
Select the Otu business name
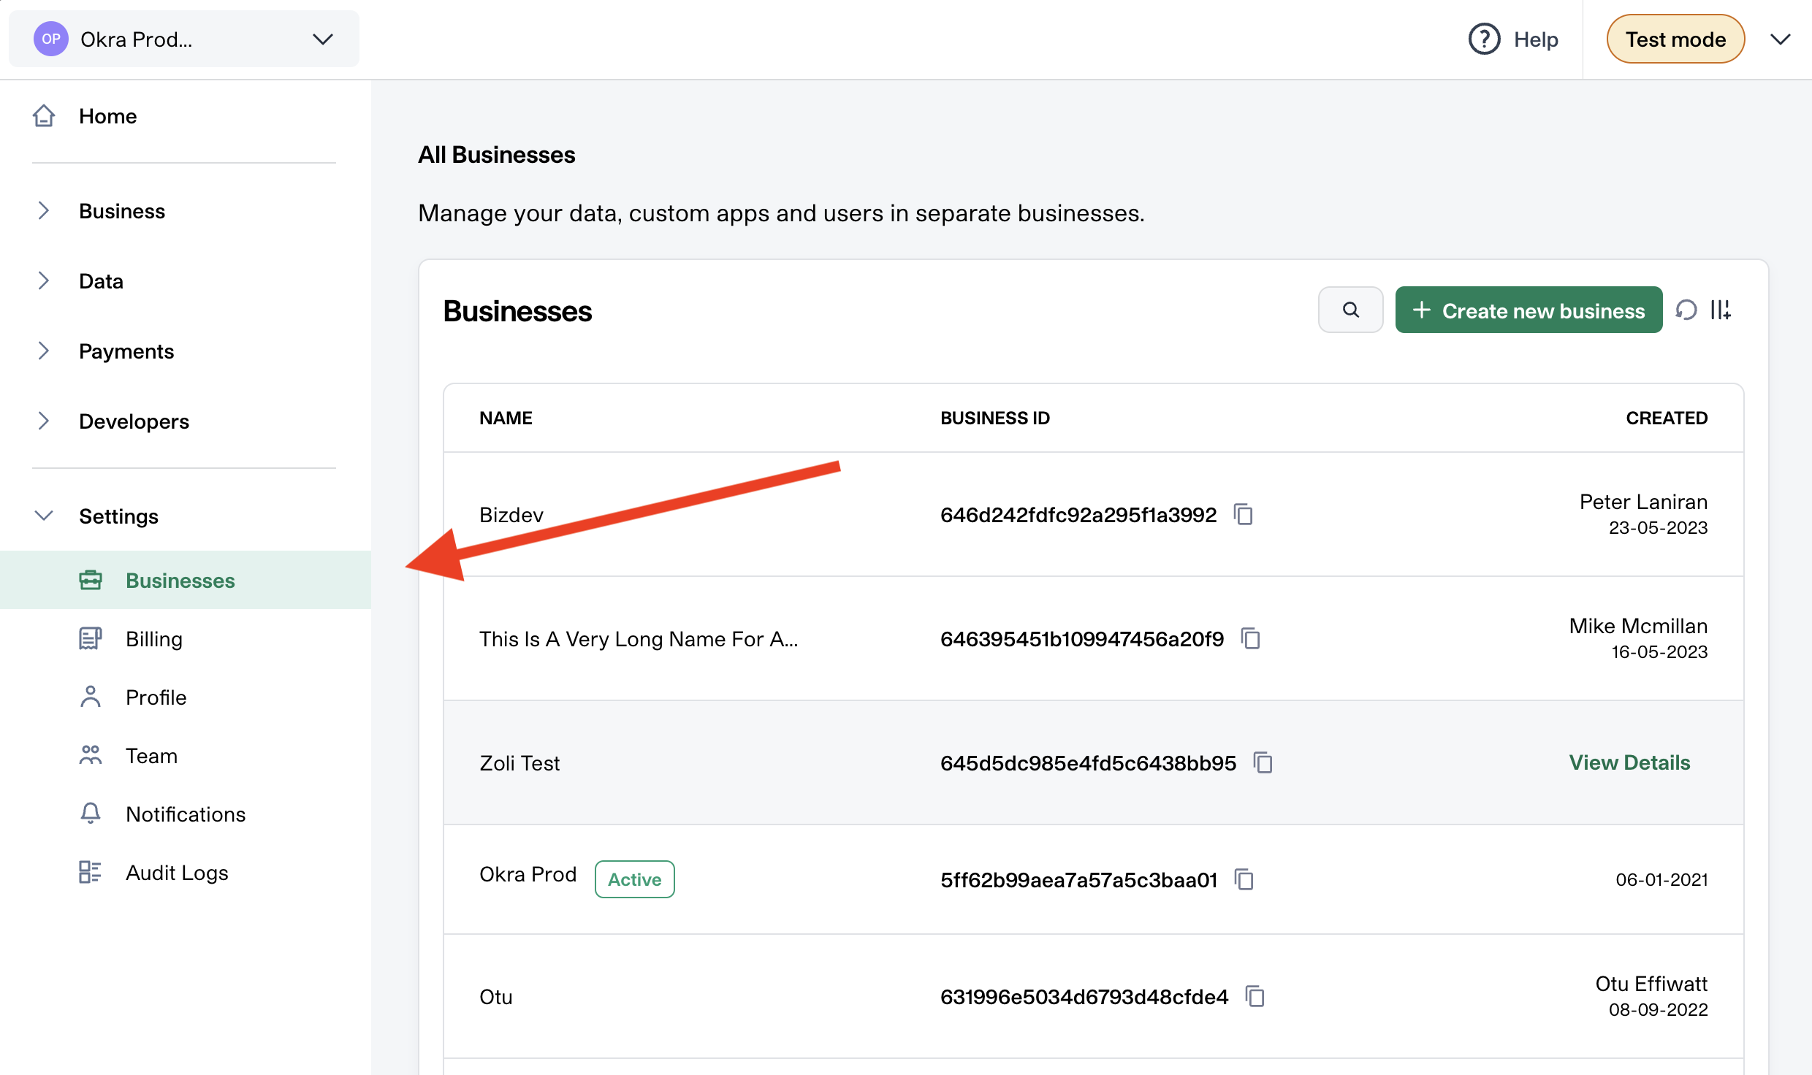pos(495,997)
